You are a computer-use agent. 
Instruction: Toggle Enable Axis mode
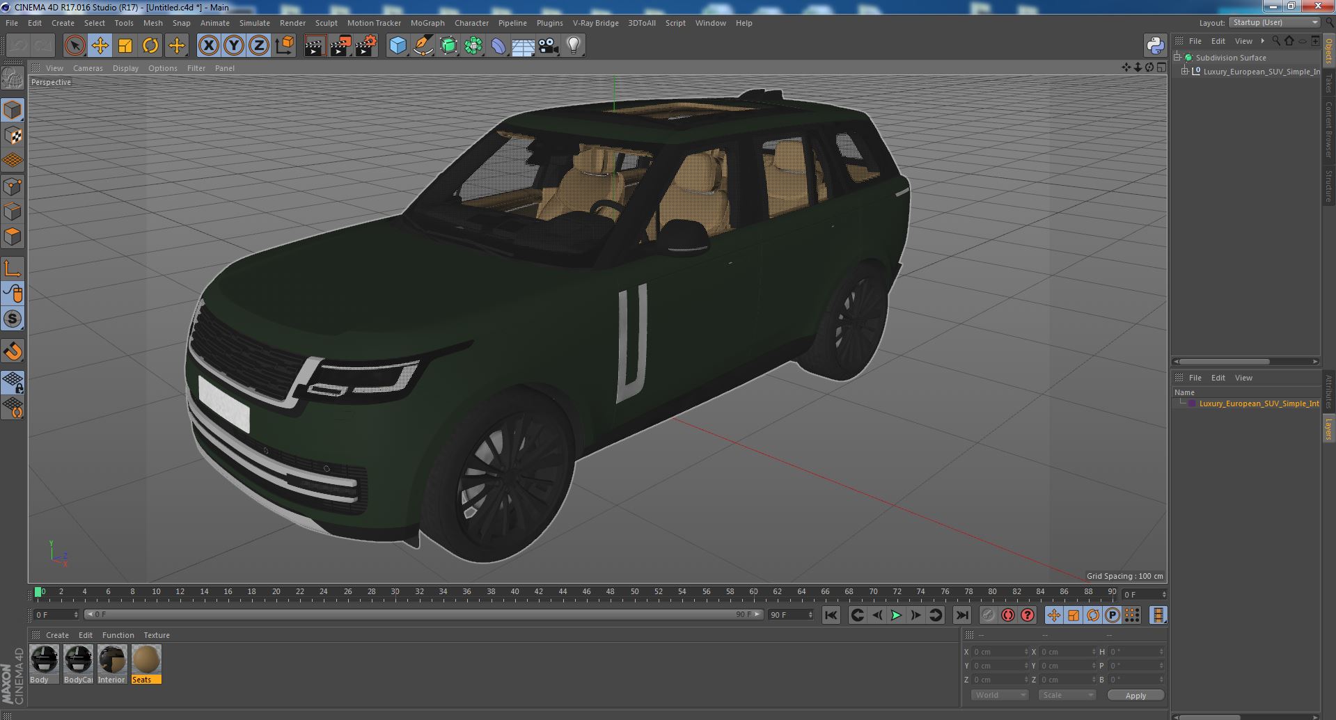(13, 269)
